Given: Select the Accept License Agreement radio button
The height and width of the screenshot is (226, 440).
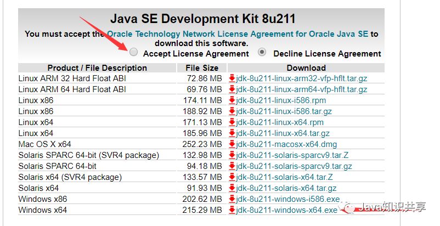Looking at the screenshot, I should (133, 52).
